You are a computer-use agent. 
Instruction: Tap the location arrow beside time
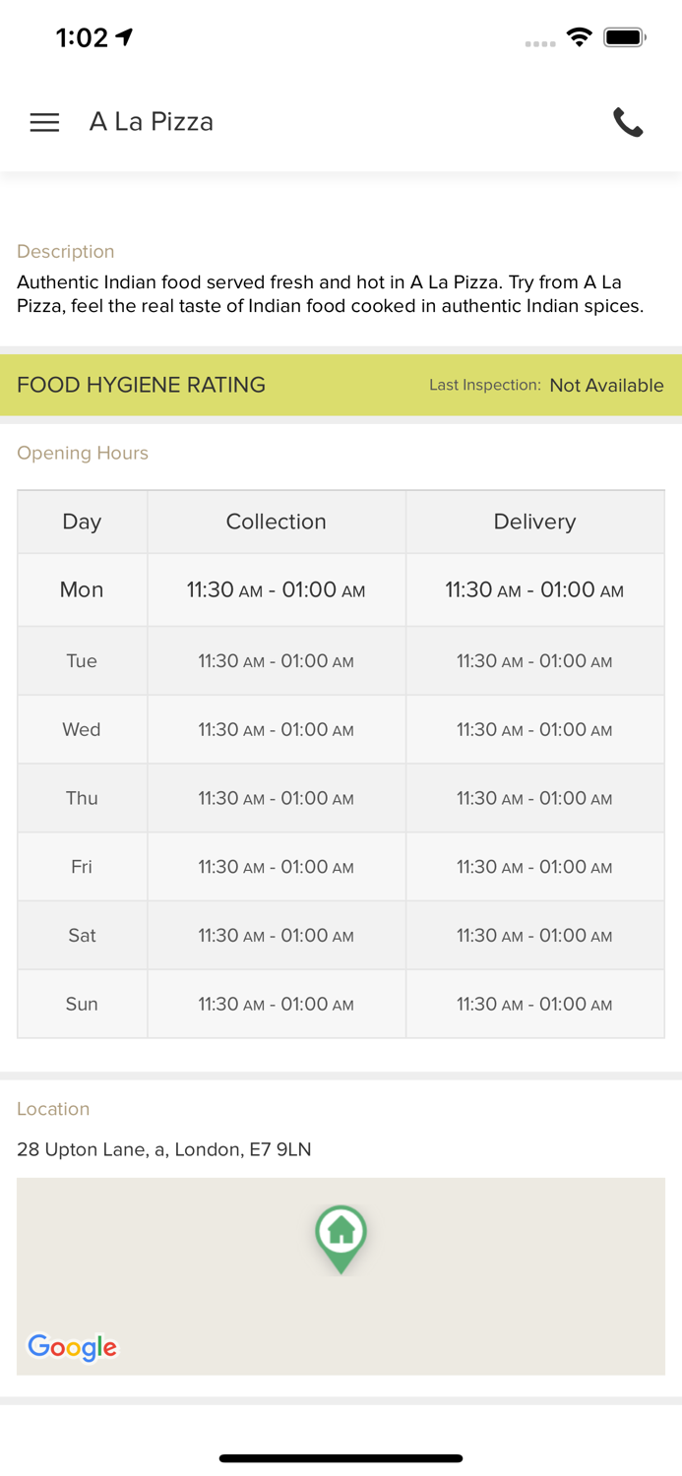click(x=125, y=37)
